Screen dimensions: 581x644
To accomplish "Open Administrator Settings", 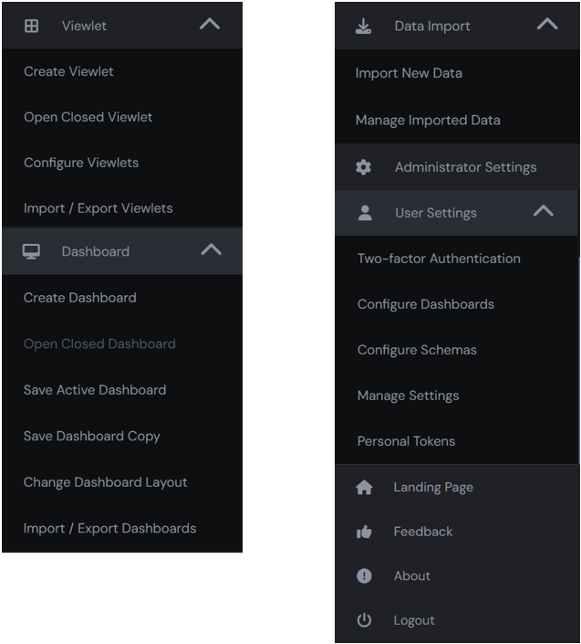I will pyautogui.click(x=466, y=167).
